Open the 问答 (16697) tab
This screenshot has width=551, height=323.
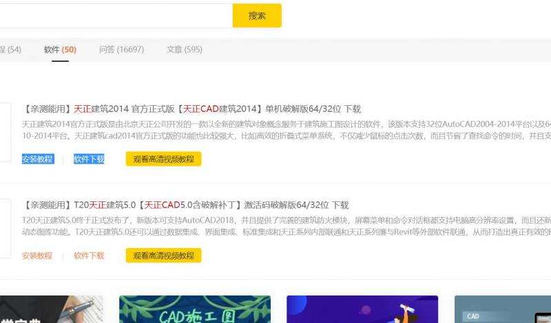click(122, 49)
